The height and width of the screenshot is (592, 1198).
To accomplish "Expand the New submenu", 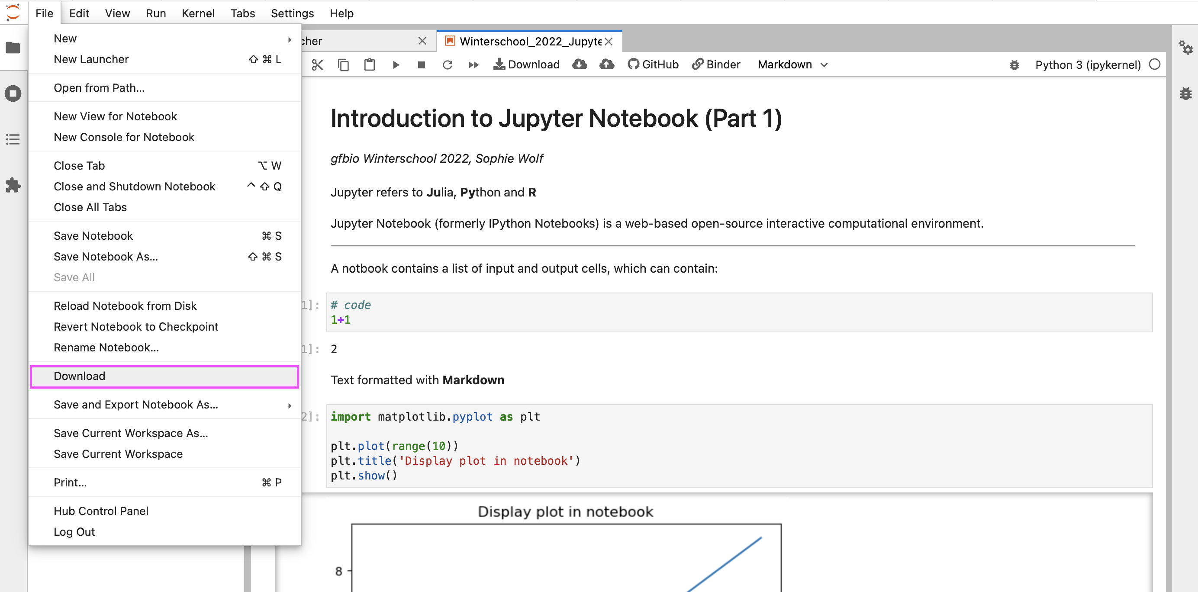I will (x=164, y=39).
